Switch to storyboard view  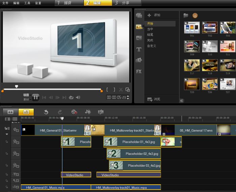(10, 112)
